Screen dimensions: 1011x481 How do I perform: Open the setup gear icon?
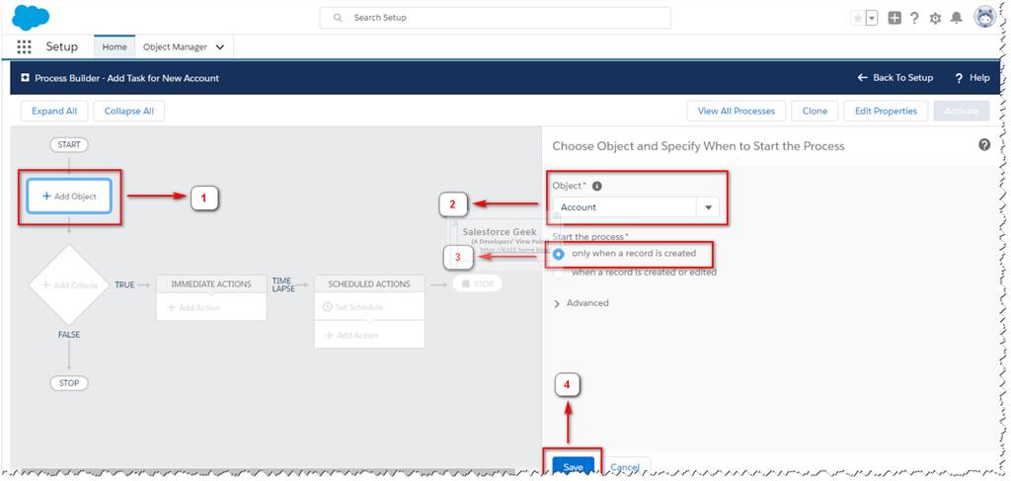(x=935, y=19)
